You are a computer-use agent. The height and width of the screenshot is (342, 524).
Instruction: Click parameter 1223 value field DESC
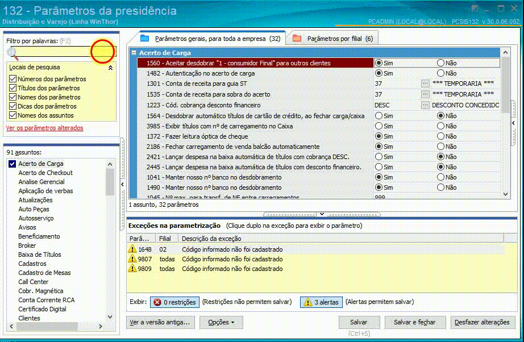(x=397, y=105)
